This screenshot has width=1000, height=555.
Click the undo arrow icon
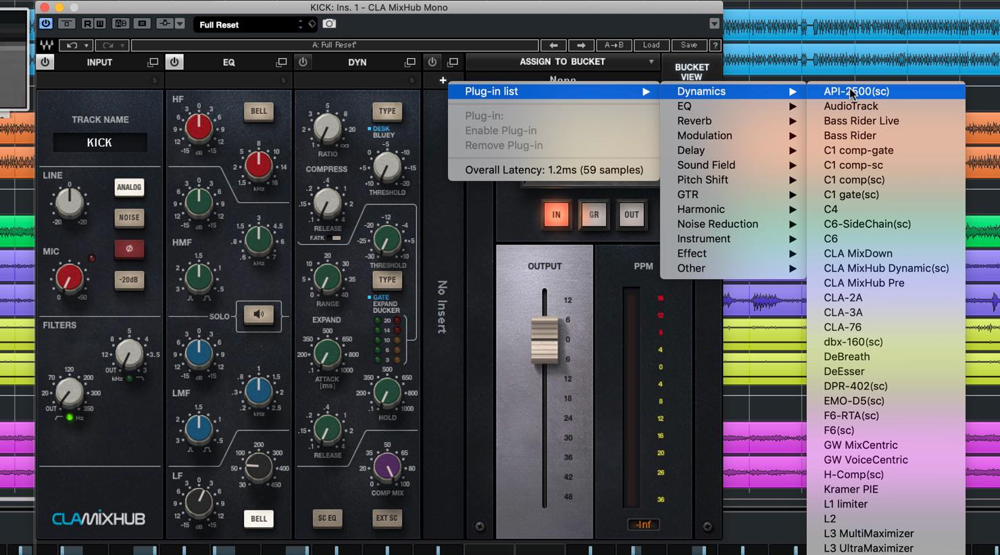click(x=72, y=45)
